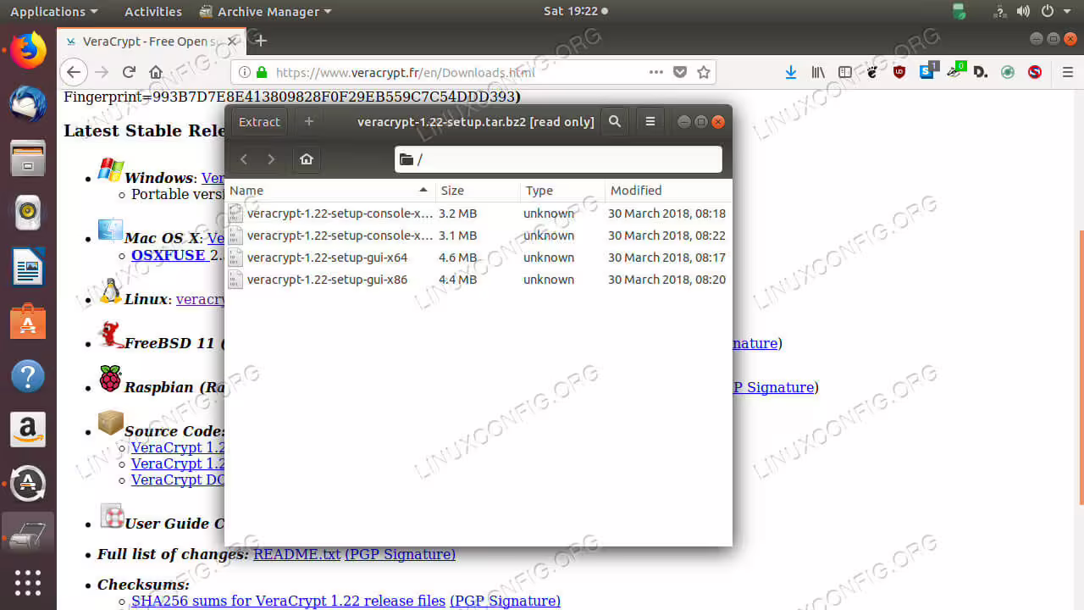The width and height of the screenshot is (1084, 610).
Task: Open Firefox downloads arrow icon
Action: (x=791, y=73)
